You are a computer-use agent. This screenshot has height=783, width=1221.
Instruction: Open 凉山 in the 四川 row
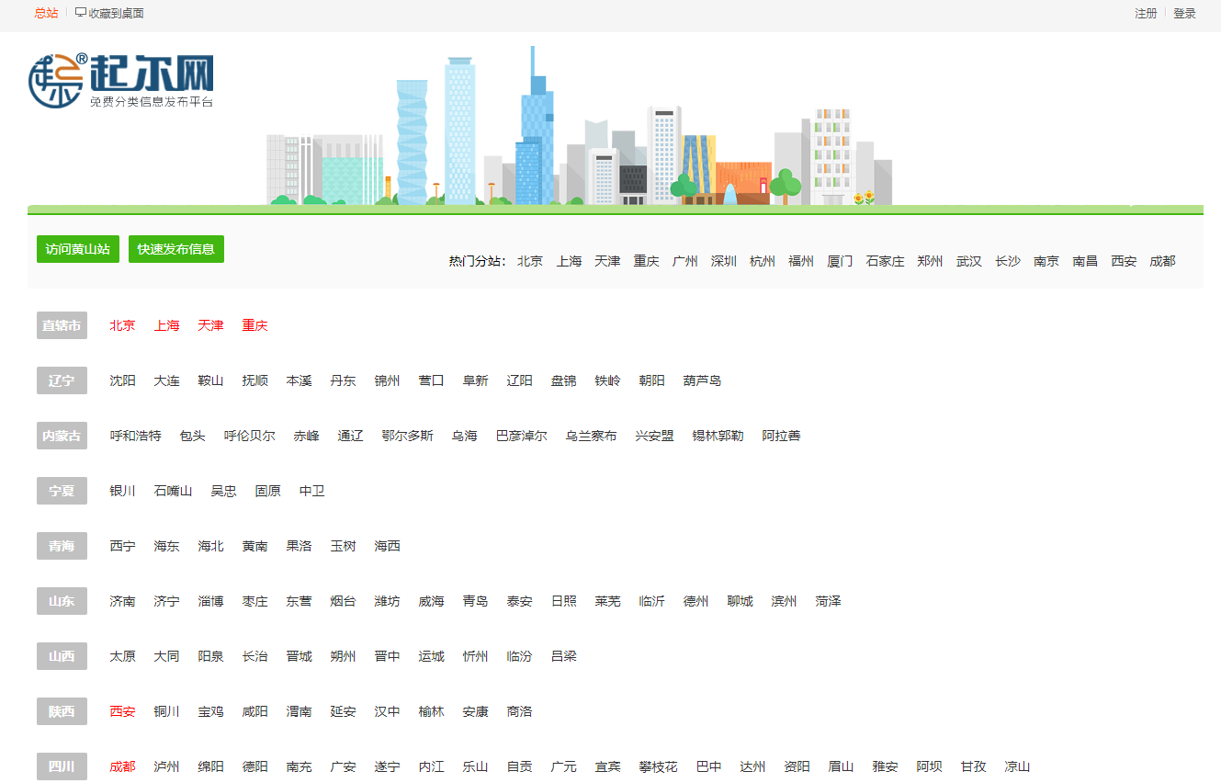point(1017,766)
